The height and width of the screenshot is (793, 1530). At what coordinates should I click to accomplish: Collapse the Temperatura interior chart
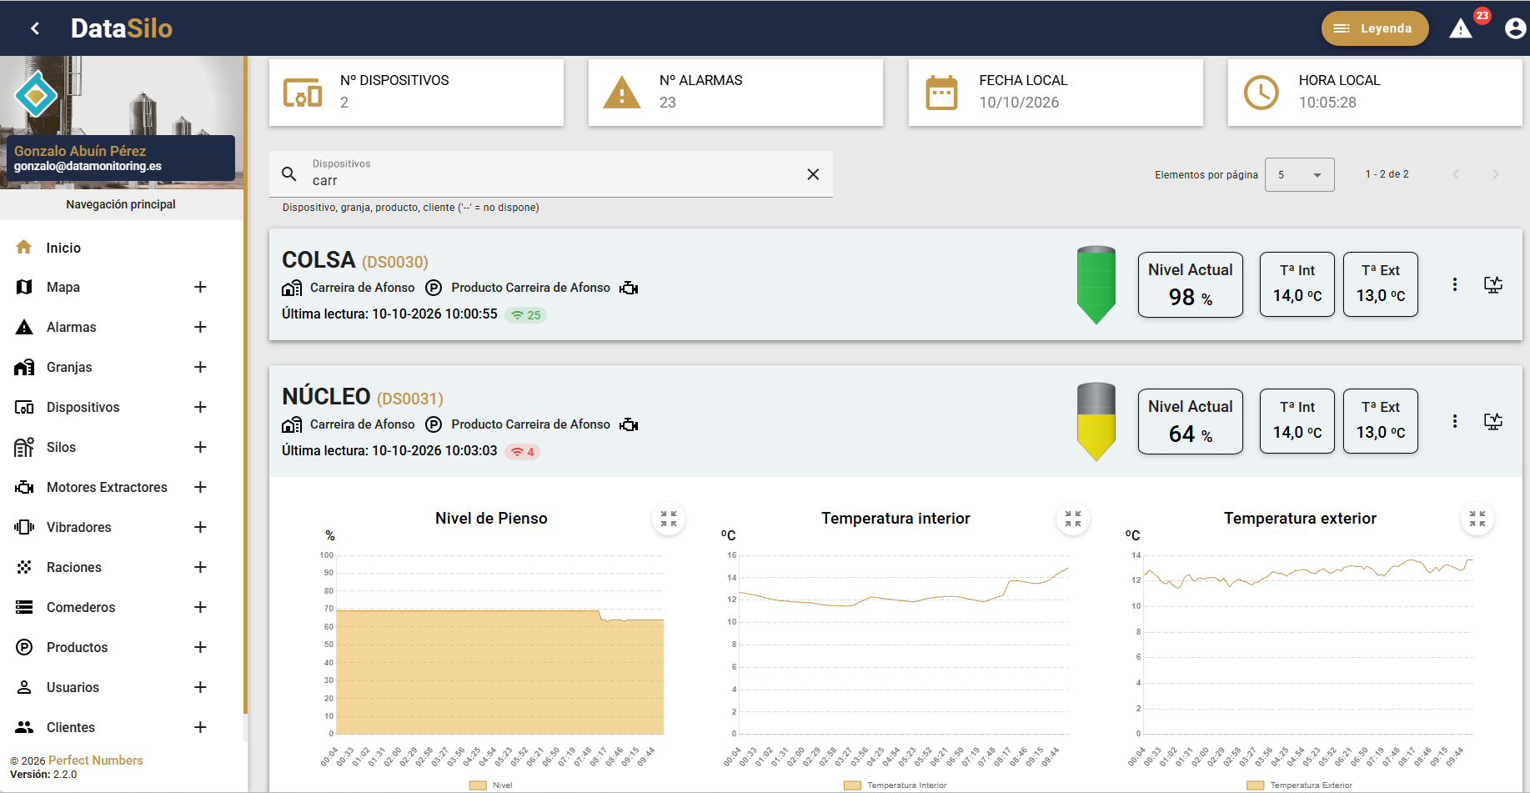pos(1073,519)
